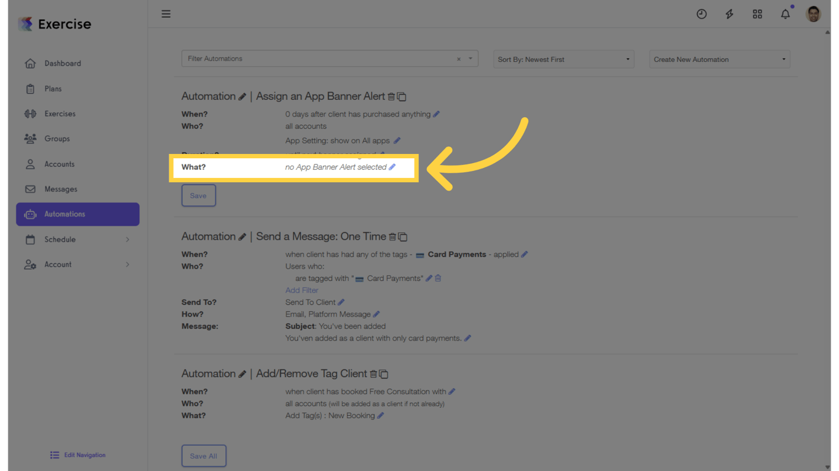839x471 pixels.
Task: Expand the Schedule sidebar section
Action: point(77,239)
